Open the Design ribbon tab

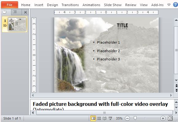[x=52, y=5]
